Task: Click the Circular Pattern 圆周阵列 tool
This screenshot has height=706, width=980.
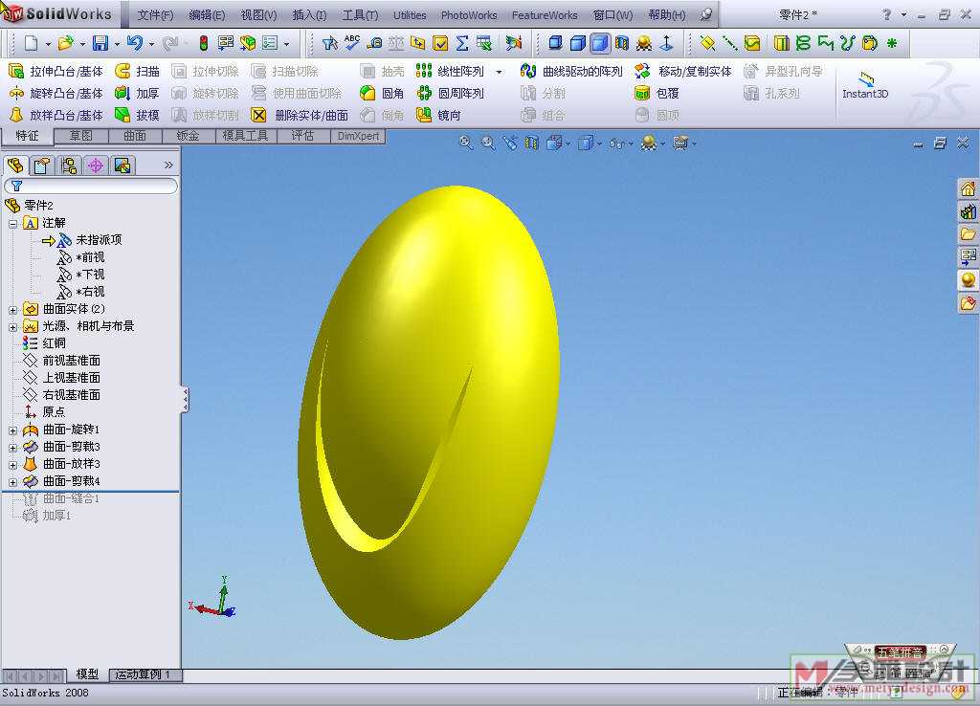Action: [450, 93]
